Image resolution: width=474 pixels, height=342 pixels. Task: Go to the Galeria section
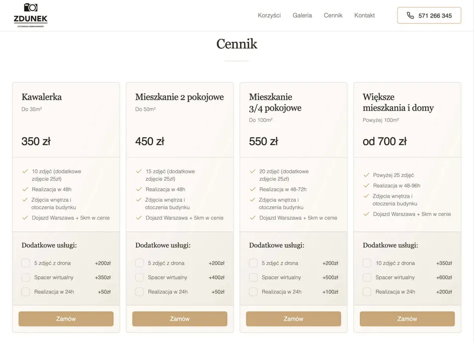[302, 15]
